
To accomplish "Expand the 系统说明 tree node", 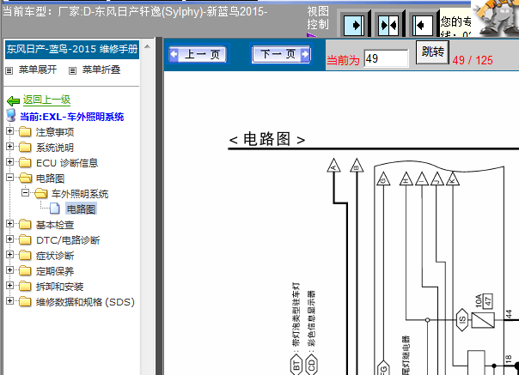I will click(x=9, y=146).
